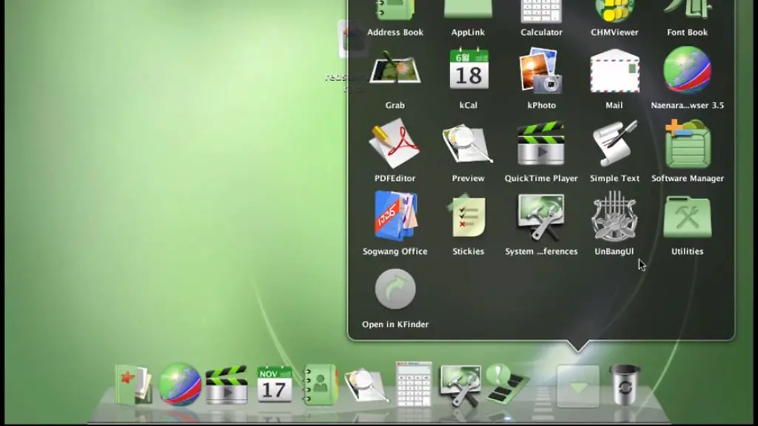Launch QuickTime Player from the app grid

(541, 144)
